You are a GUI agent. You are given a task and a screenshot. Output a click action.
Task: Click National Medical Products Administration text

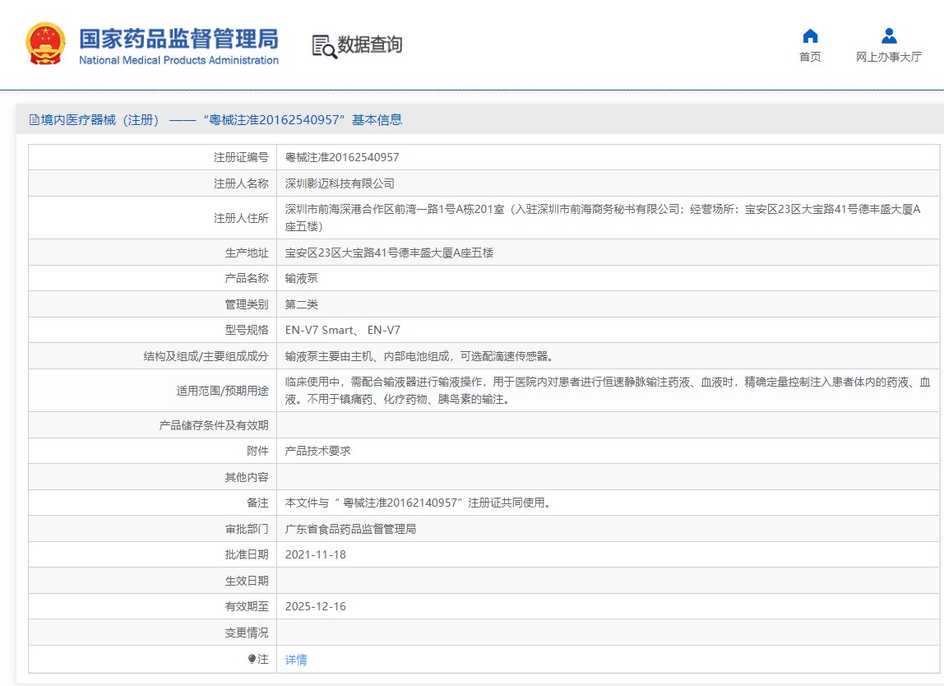(178, 60)
